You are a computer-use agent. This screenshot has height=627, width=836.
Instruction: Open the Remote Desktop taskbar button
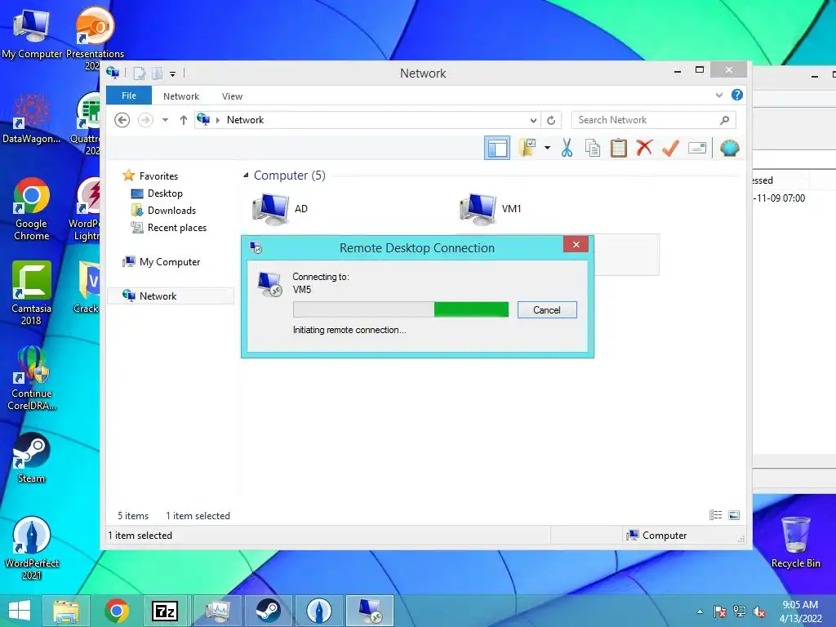tap(370, 611)
